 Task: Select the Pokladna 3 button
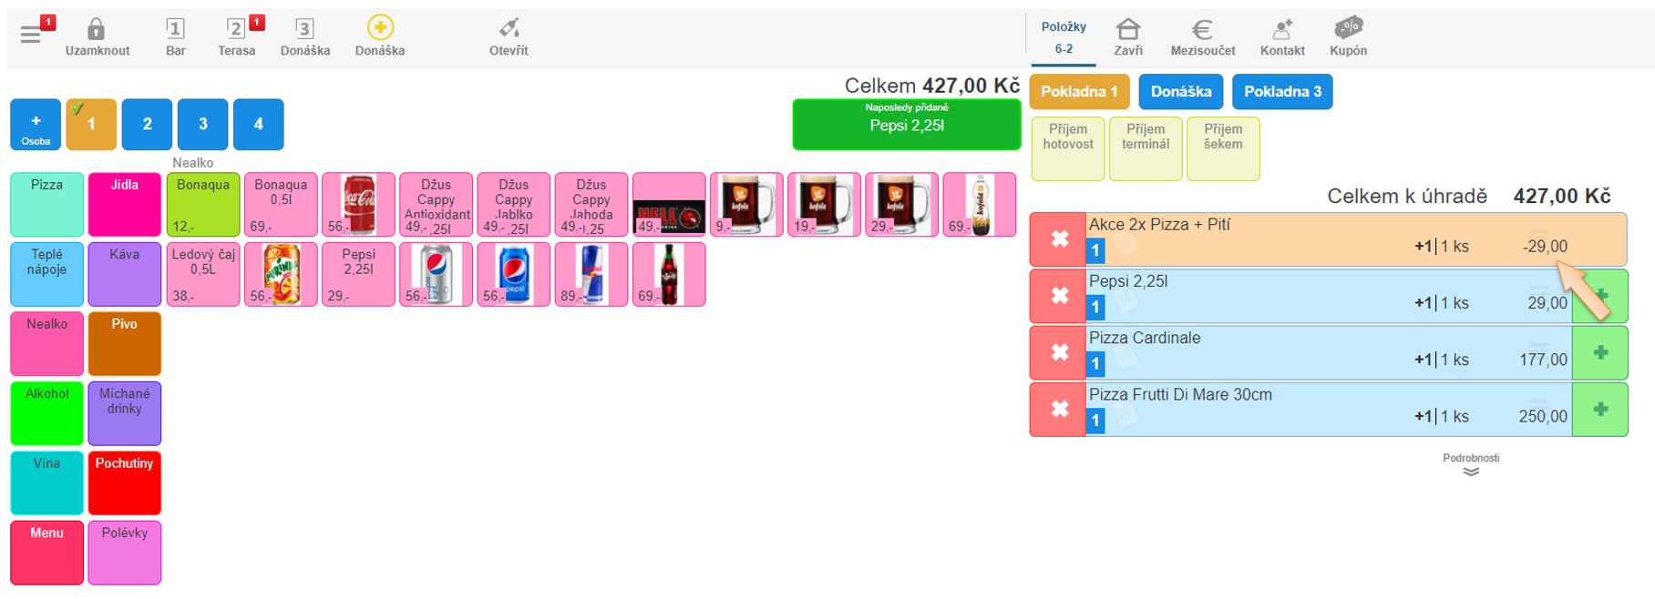coord(1281,92)
